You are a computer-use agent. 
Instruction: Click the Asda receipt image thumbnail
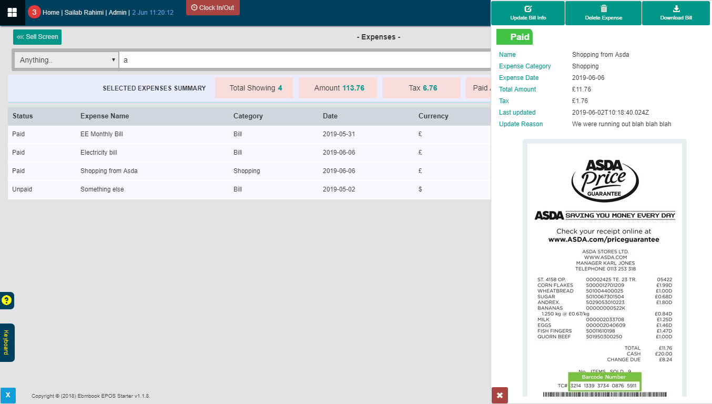point(605,268)
